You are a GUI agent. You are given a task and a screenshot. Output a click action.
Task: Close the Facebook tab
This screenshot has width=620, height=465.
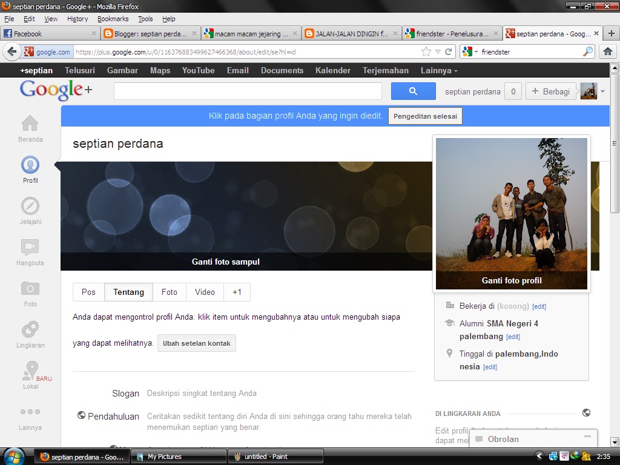[94, 34]
